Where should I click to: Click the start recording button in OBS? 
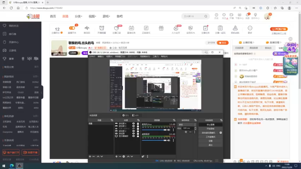click(210, 128)
